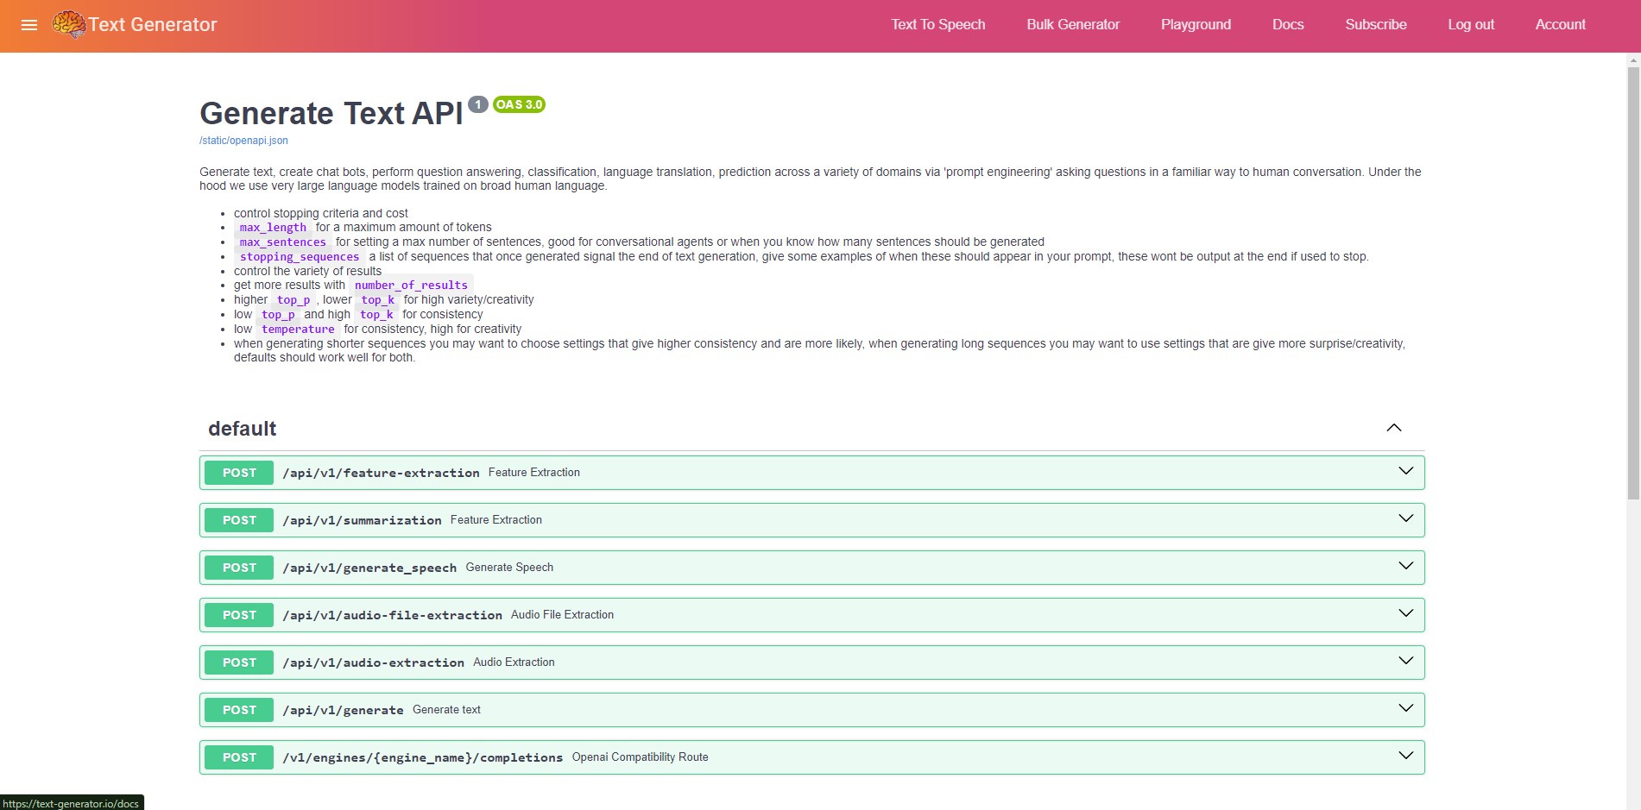Open the Docs navigation link
This screenshot has height=810, width=1641.
tap(1288, 25)
